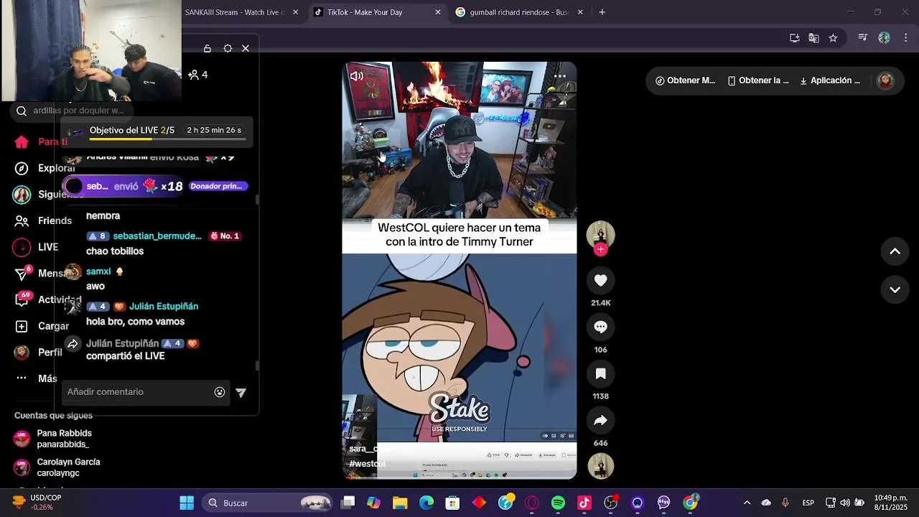Open Chrome three-dot menu
The height and width of the screenshot is (517, 919).
pyautogui.click(x=906, y=38)
